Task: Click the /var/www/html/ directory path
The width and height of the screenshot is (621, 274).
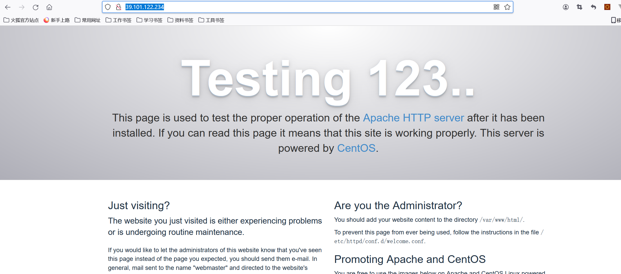Action: (x=502, y=220)
